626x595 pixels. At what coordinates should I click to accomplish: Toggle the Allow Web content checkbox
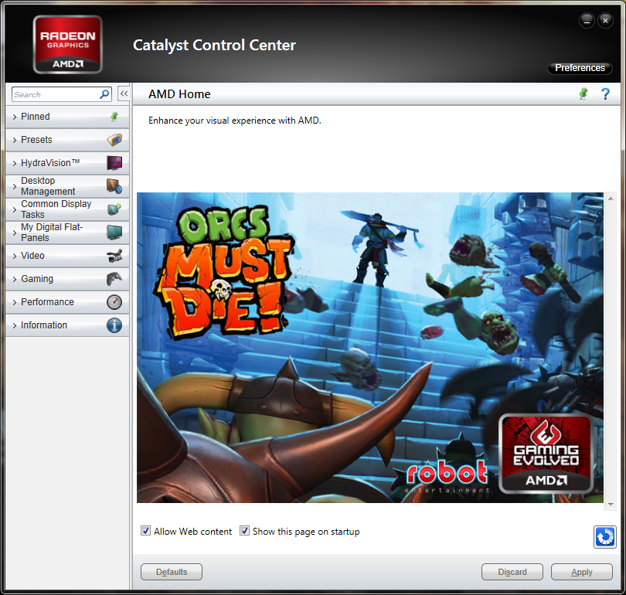[145, 531]
